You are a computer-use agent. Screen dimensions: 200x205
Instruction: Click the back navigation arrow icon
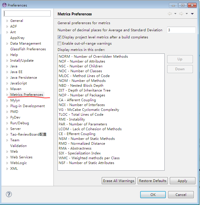pyautogui.click(x=170, y=14)
